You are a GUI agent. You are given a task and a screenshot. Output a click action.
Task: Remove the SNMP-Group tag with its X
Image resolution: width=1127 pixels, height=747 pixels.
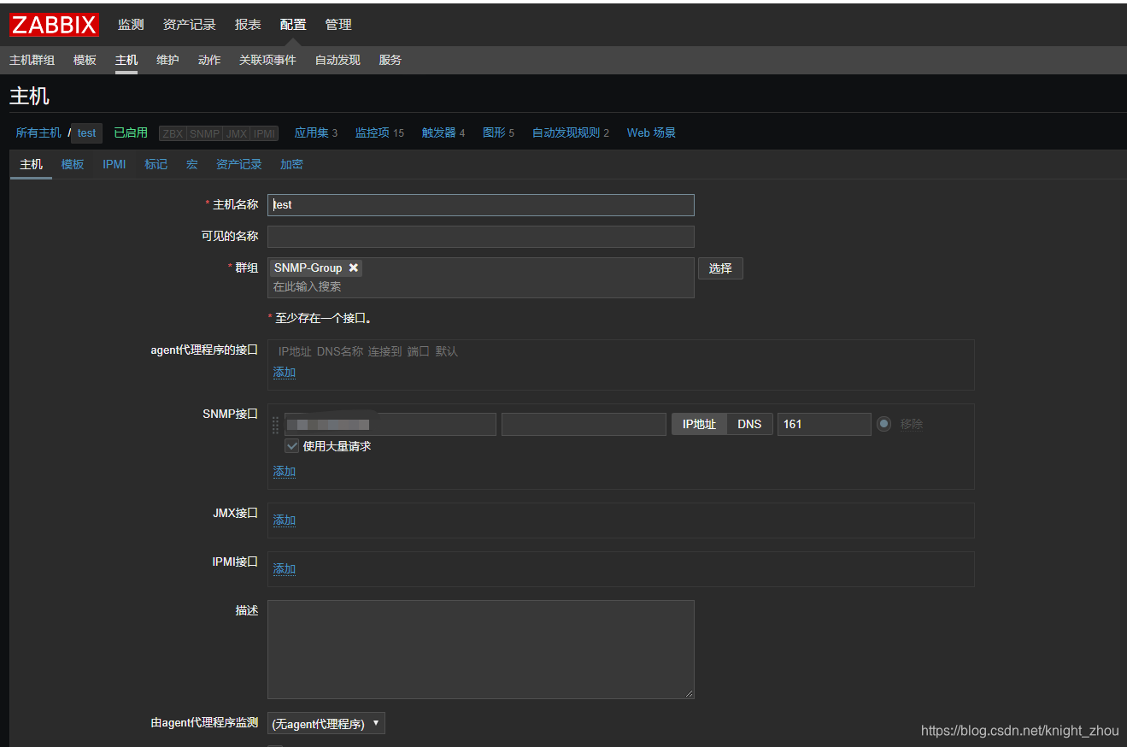tap(353, 268)
